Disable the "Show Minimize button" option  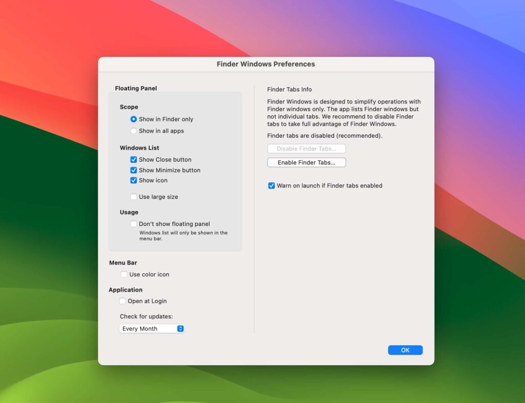pyautogui.click(x=133, y=170)
